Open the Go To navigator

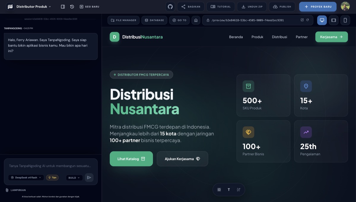click(179, 20)
